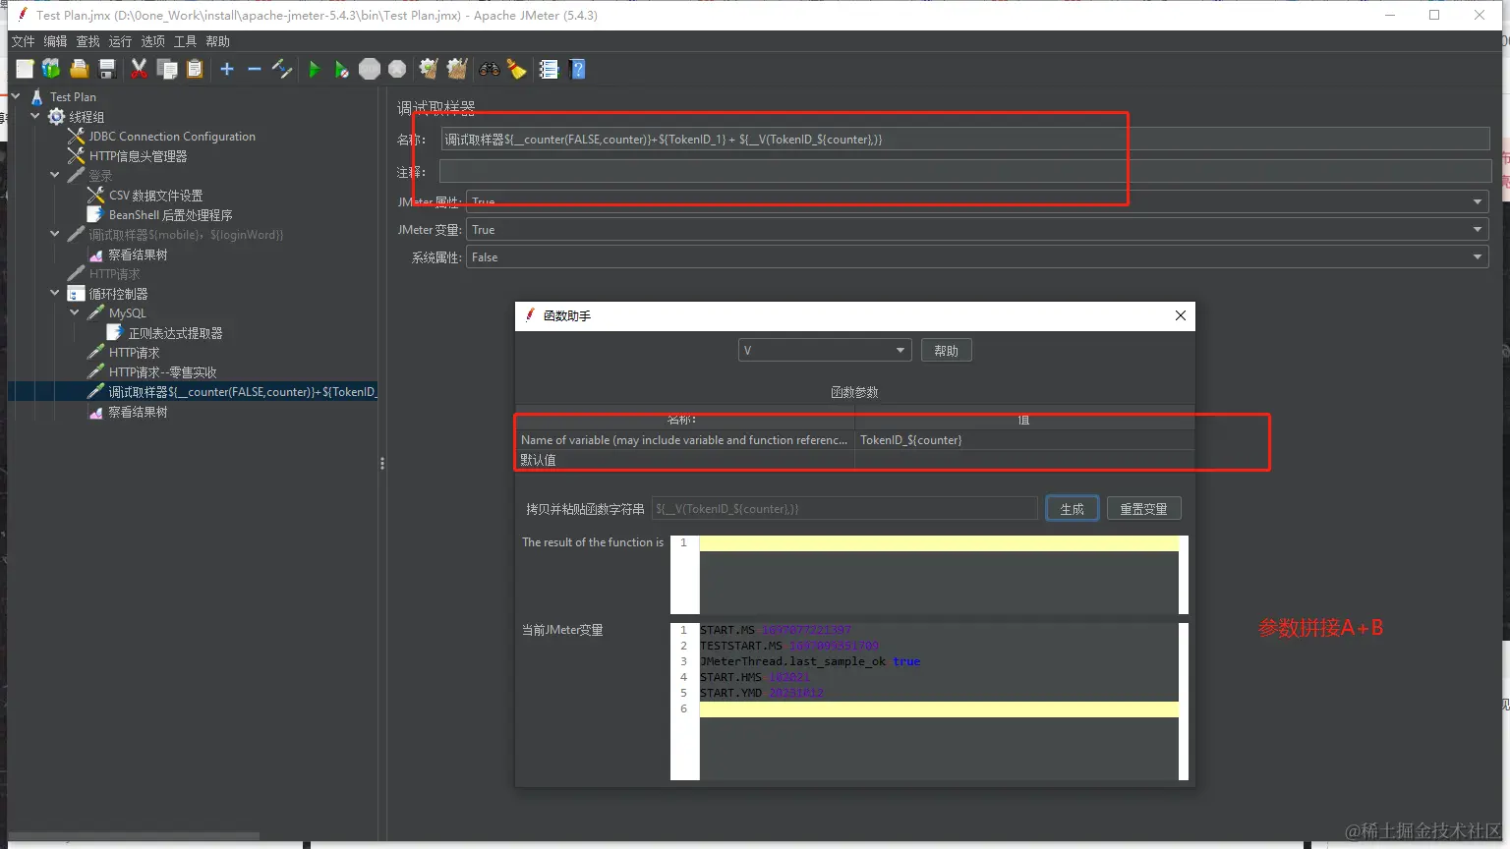Collapse the 登录 sampler node
1510x849 pixels.
point(55,175)
